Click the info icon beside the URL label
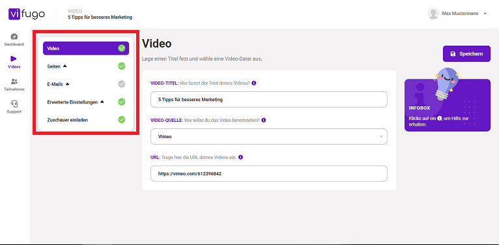The height and width of the screenshot is (245, 499). 240,157
